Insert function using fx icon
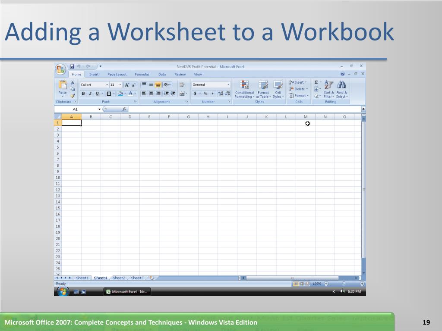The height and width of the screenshot is (331, 442). [x=124, y=109]
